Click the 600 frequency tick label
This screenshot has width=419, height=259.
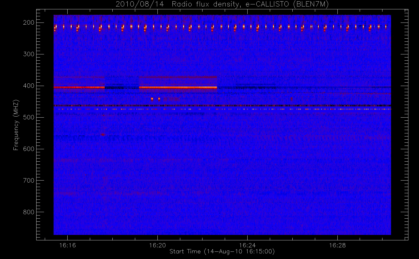click(x=29, y=149)
